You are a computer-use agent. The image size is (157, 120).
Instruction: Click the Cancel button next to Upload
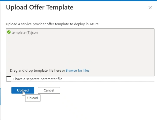49,90
